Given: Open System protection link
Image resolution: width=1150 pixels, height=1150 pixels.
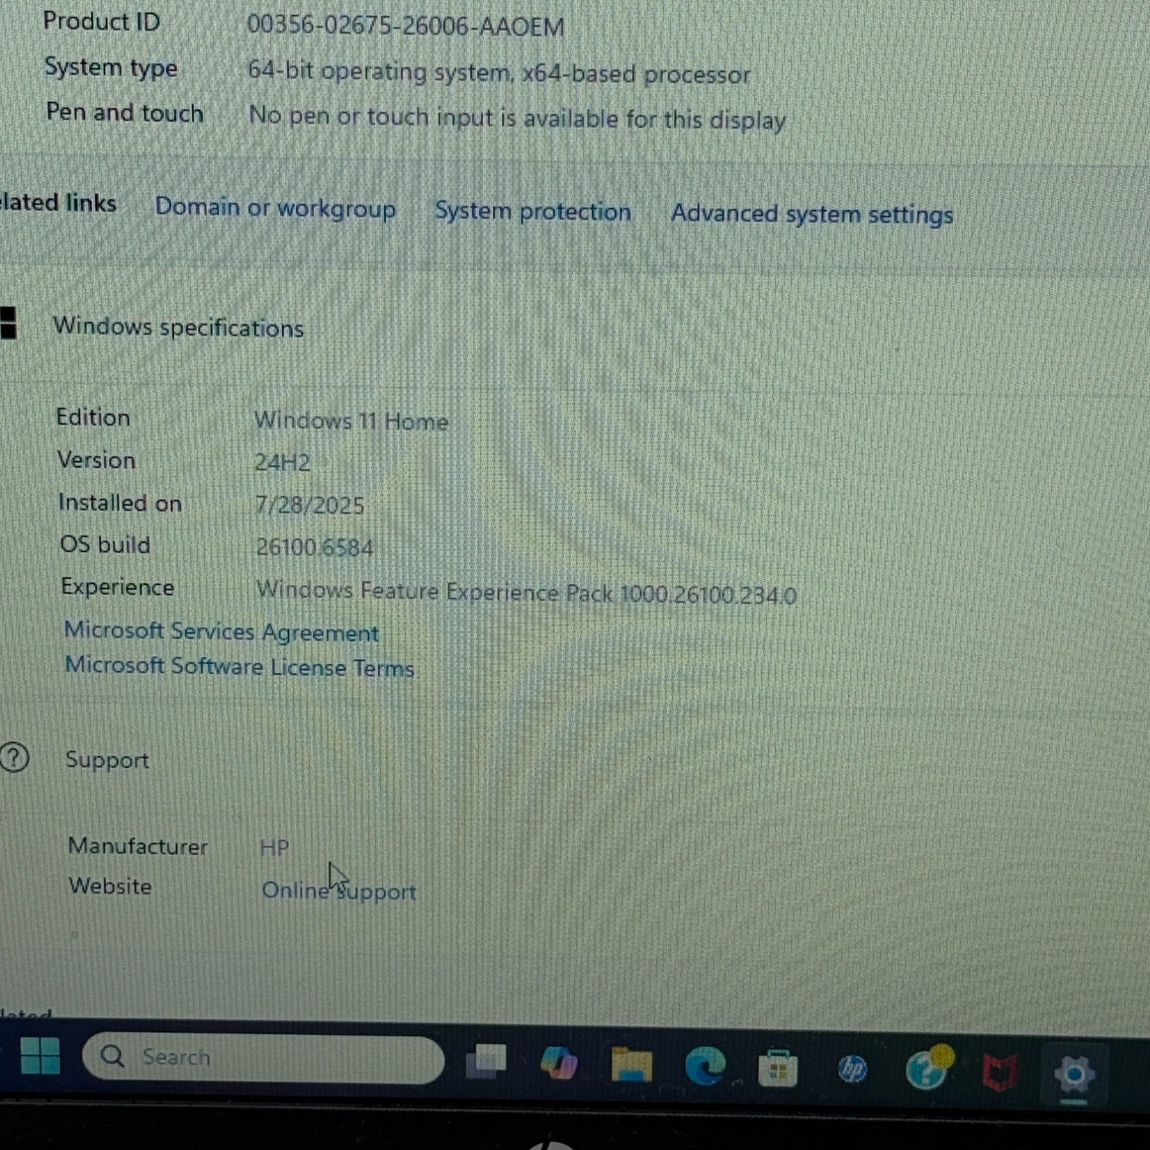Looking at the screenshot, I should tap(532, 212).
